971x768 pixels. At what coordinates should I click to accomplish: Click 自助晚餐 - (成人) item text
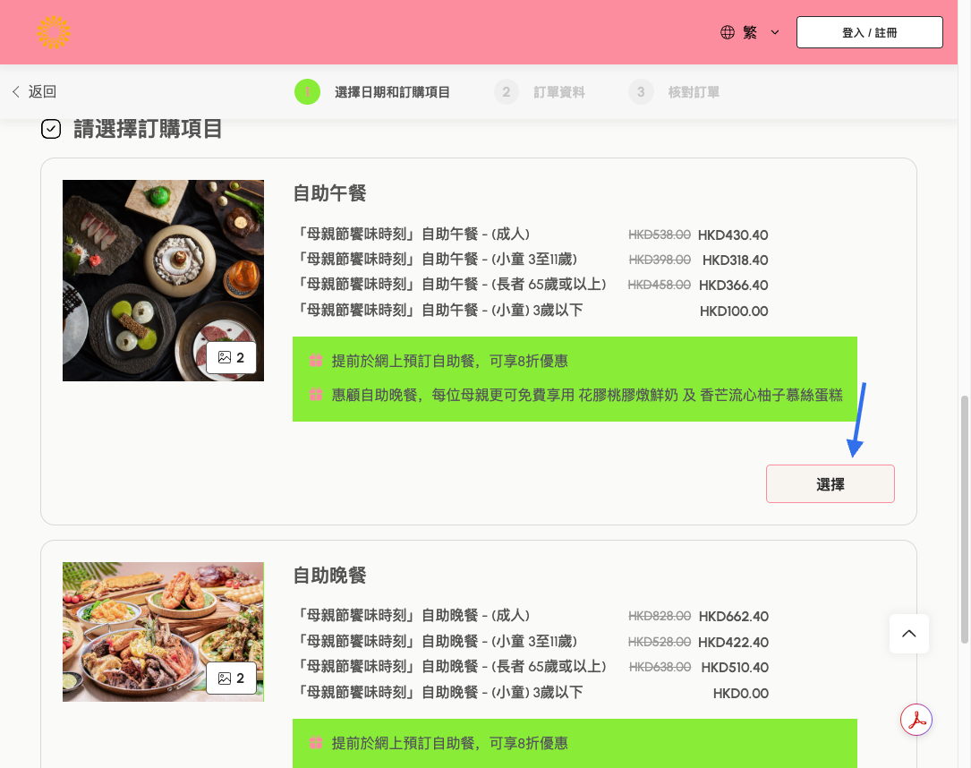pos(413,616)
